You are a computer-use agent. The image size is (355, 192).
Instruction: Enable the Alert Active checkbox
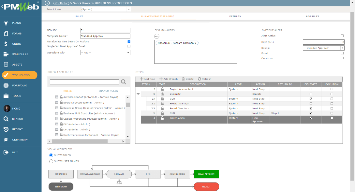(x=342, y=36)
